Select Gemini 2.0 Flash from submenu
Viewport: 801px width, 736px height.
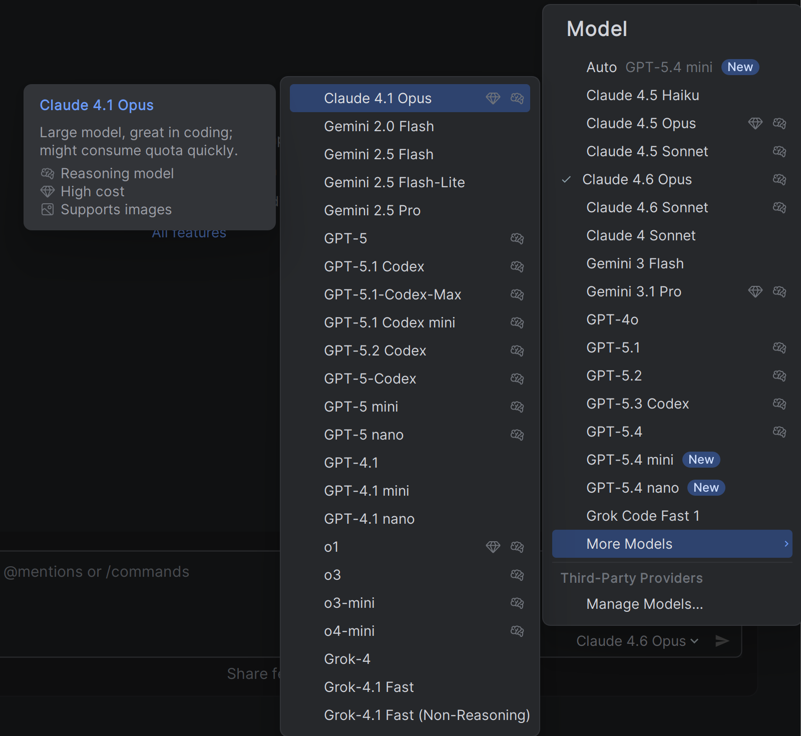click(x=410, y=126)
